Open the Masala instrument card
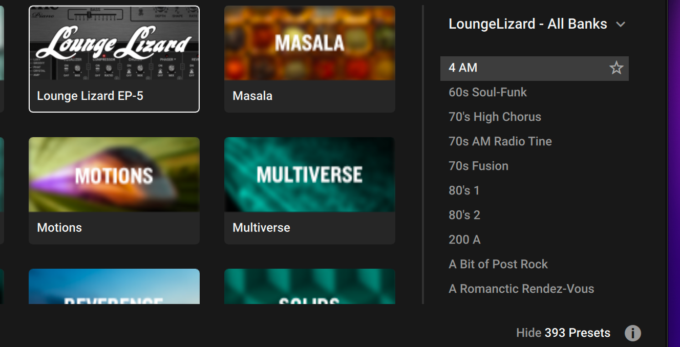Image resolution: width=680 pixels, height=347 pixels. 310,59
